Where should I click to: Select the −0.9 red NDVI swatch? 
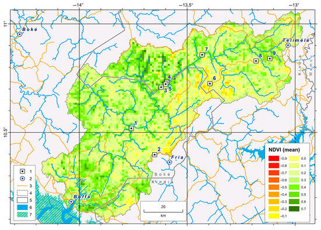[x=274, y=159]
